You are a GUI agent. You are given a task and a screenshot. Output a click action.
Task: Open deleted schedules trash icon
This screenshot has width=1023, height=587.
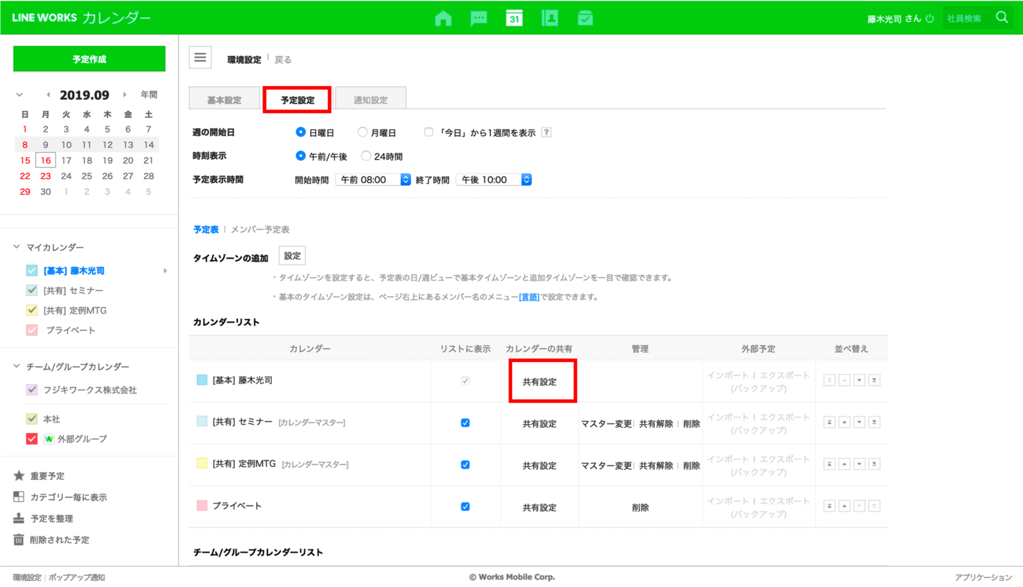point(19,540)
